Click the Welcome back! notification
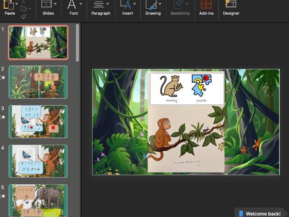Image resolution: width=289 pixels, height=217 pixels. [x=262, y=213]
